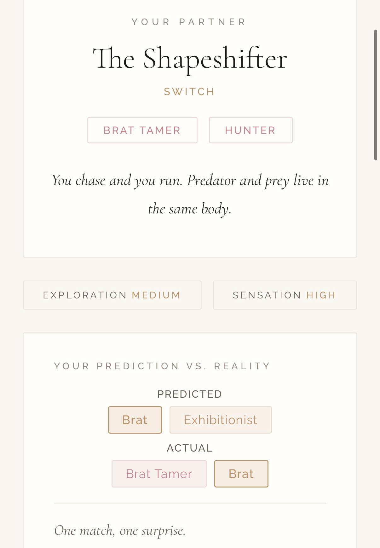
Task: Click the SWITCH role label
Action: (x=190, y=92)
